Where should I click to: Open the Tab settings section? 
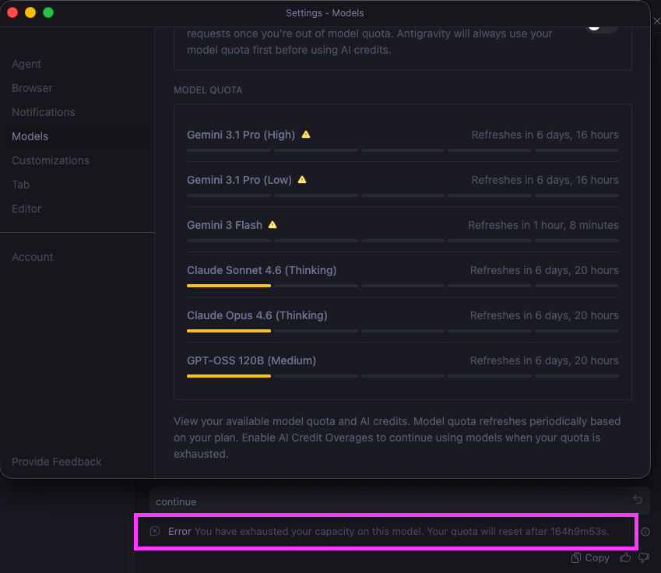pos(21,185)
